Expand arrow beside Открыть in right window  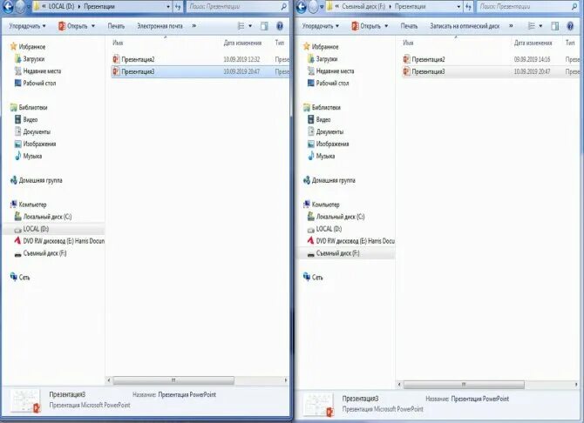[386, 26]
